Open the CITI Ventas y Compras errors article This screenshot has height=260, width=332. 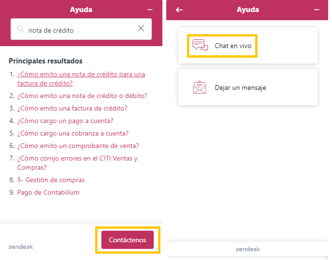pos(77,163)
